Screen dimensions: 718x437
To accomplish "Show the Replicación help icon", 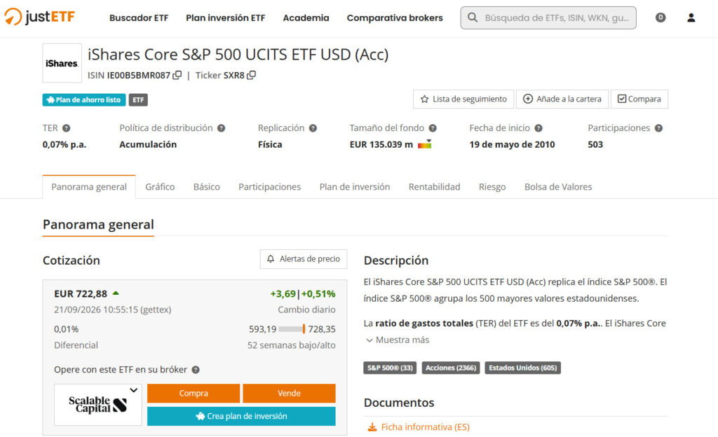I will click(313, 128).
